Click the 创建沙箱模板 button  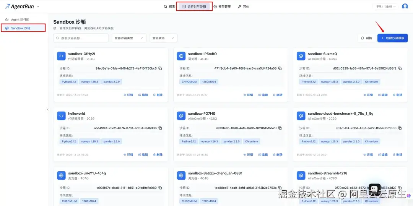(392, 38)
